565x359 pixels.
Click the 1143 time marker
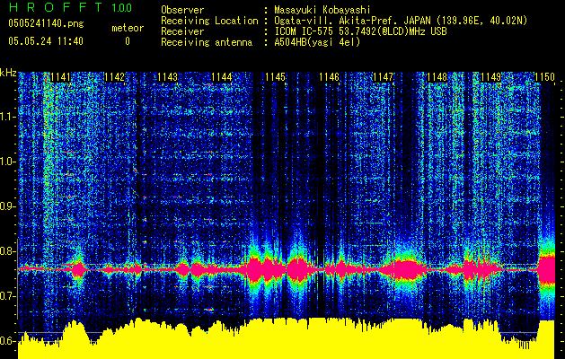click(168, 77)
